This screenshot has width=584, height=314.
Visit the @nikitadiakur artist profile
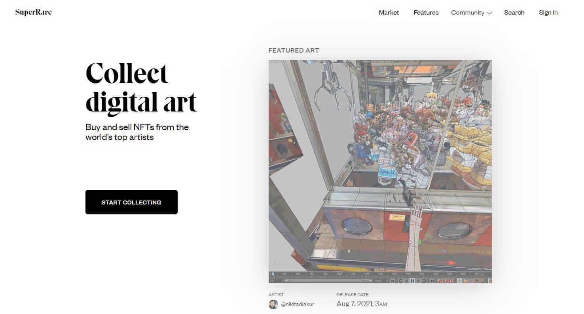(298, 304)
